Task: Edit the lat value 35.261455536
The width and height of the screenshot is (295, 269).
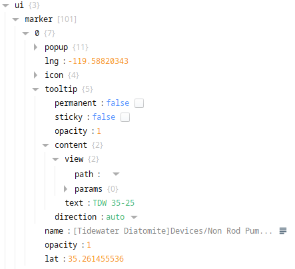Action: pyautogui.click(x=96, y=259)
